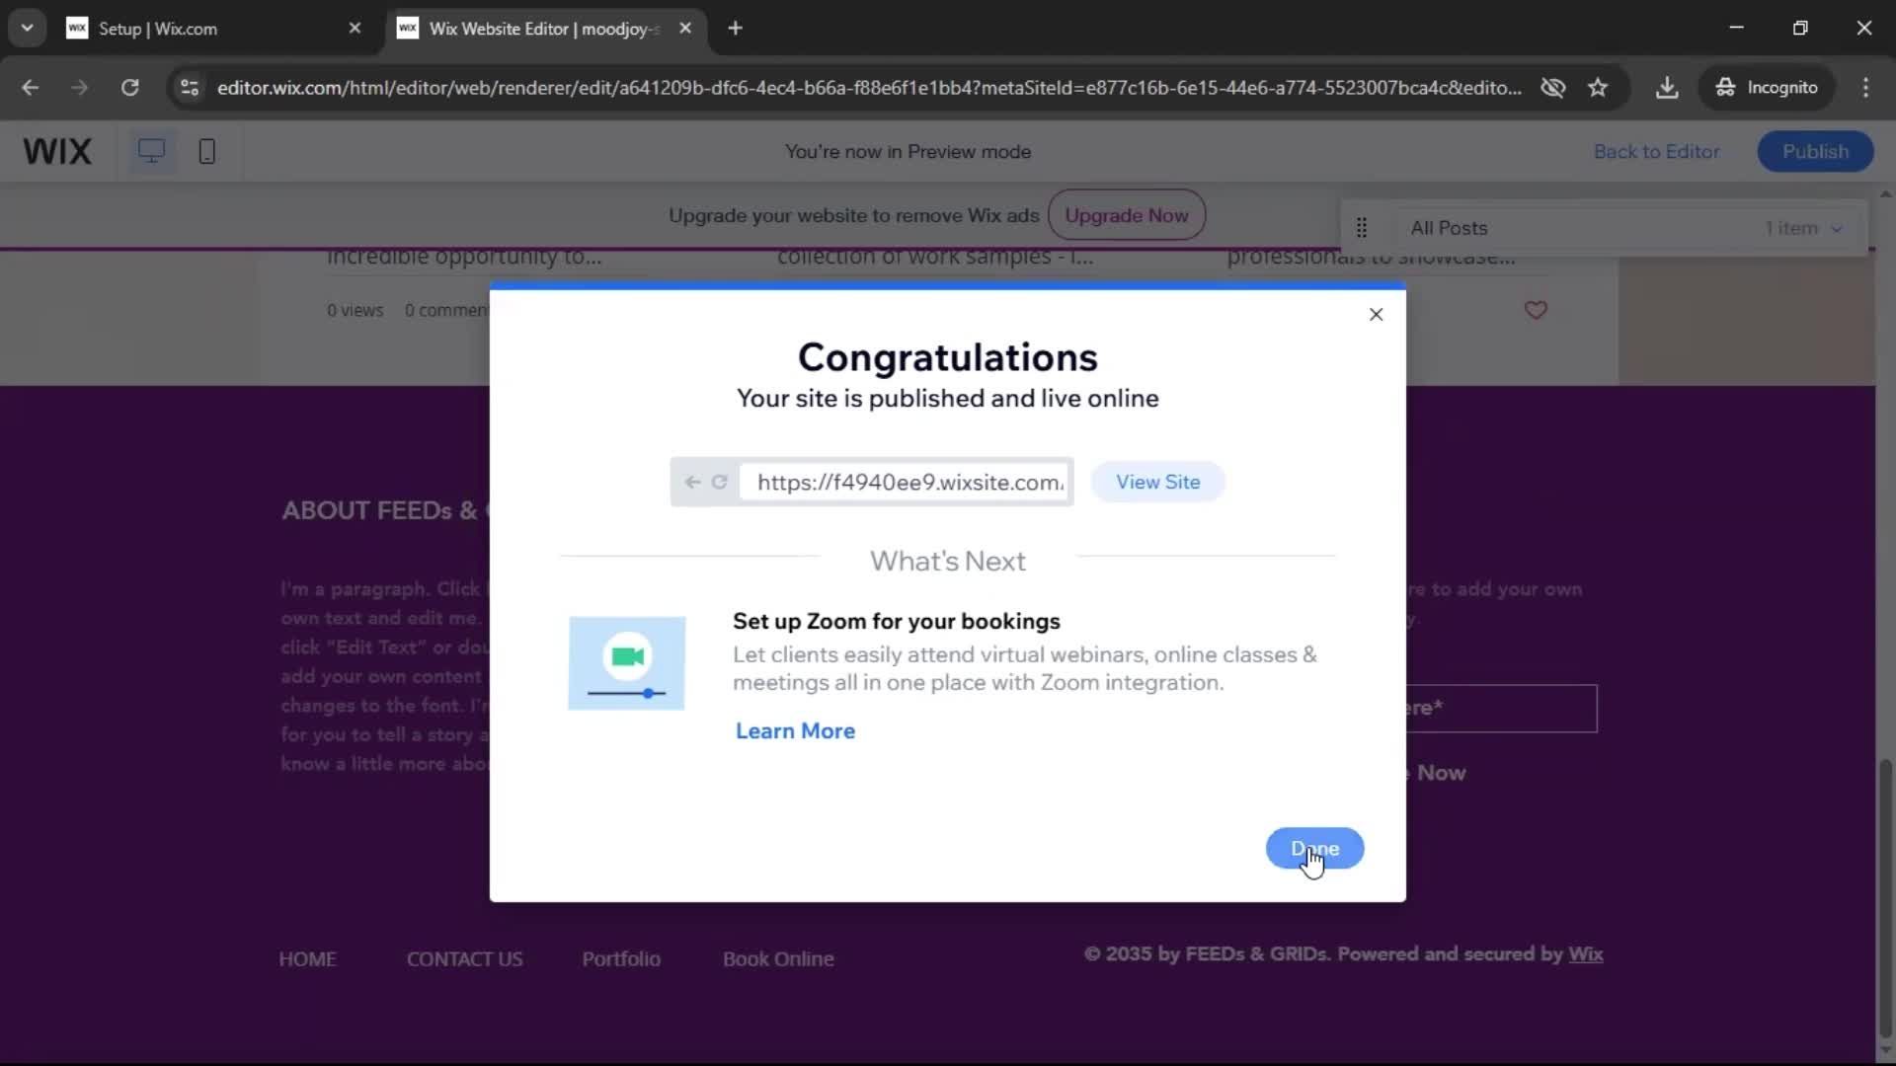Open Chrome three-dot menu
The width and height of the screenshot is (1896, 1066).
click(x=1865, y=88)
